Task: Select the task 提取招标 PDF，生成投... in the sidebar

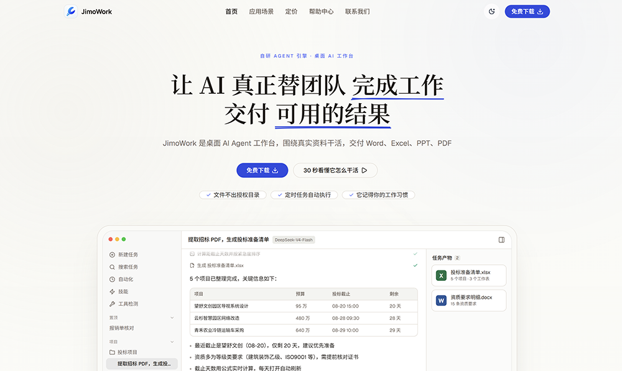Action: point(142,364)
